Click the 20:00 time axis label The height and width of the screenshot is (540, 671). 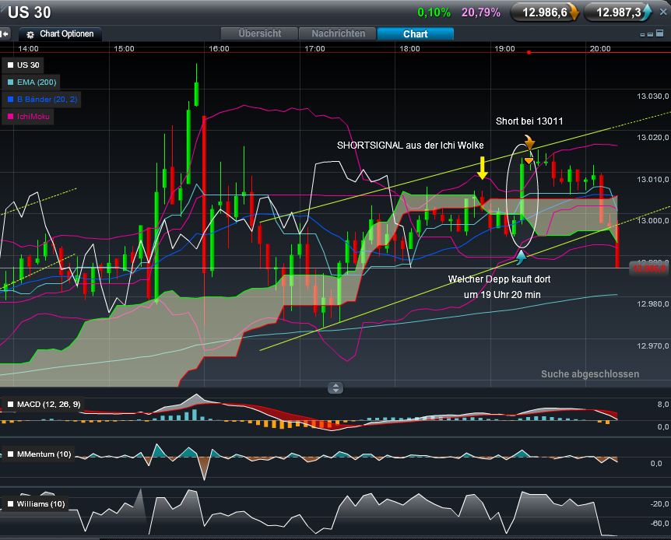(x=600, y=48)
